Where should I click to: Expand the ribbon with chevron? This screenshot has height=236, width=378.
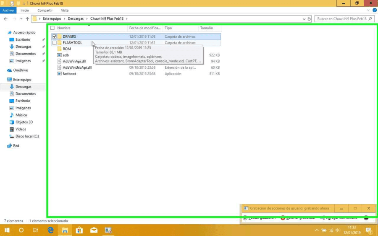[x=368, y=10]
